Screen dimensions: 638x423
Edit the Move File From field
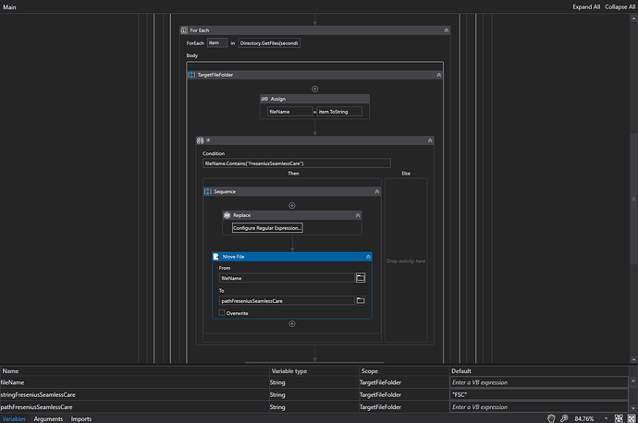click(287, 278)
